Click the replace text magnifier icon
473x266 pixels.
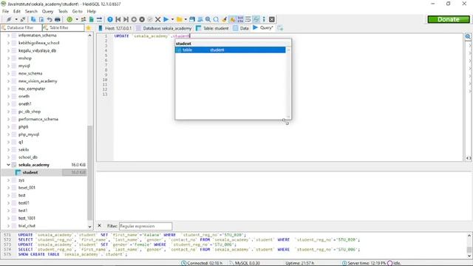(x=216, y=19)
